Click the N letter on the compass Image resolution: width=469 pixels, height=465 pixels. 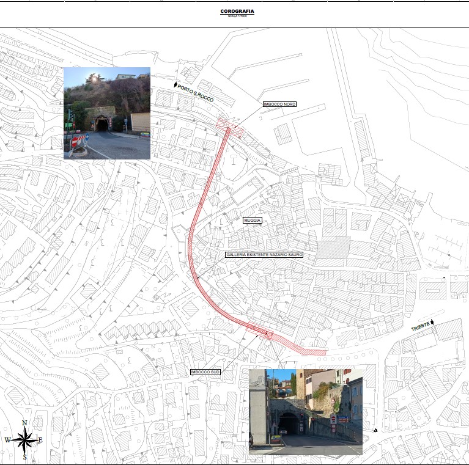pos(24,423)
